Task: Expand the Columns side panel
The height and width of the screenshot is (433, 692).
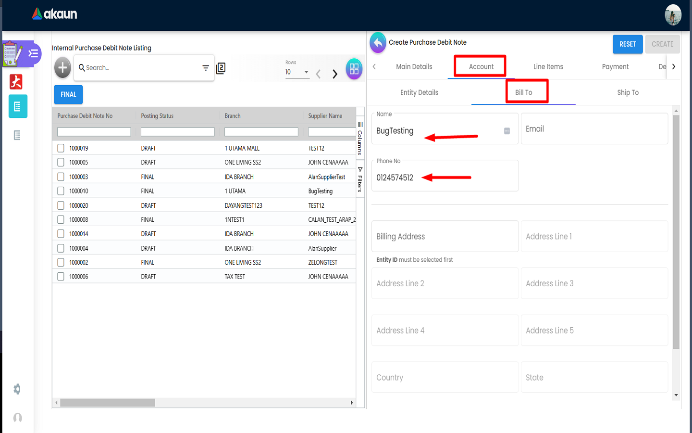Action: [360, 139]
